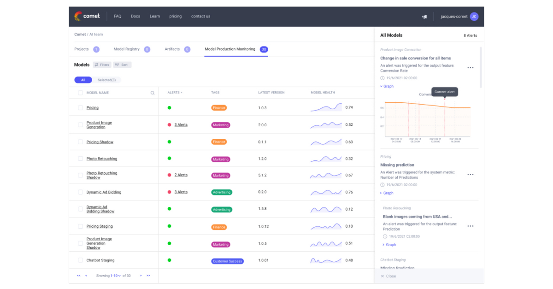
Task: Check the select-all box in the table header
Action: (x=80, y=93)
